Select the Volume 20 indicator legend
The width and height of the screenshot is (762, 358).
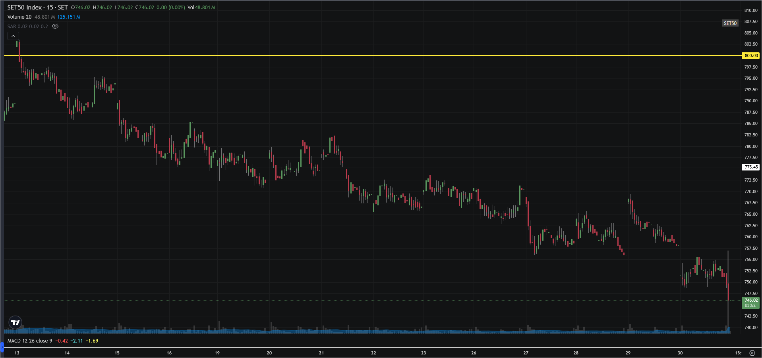coord(19,17)
